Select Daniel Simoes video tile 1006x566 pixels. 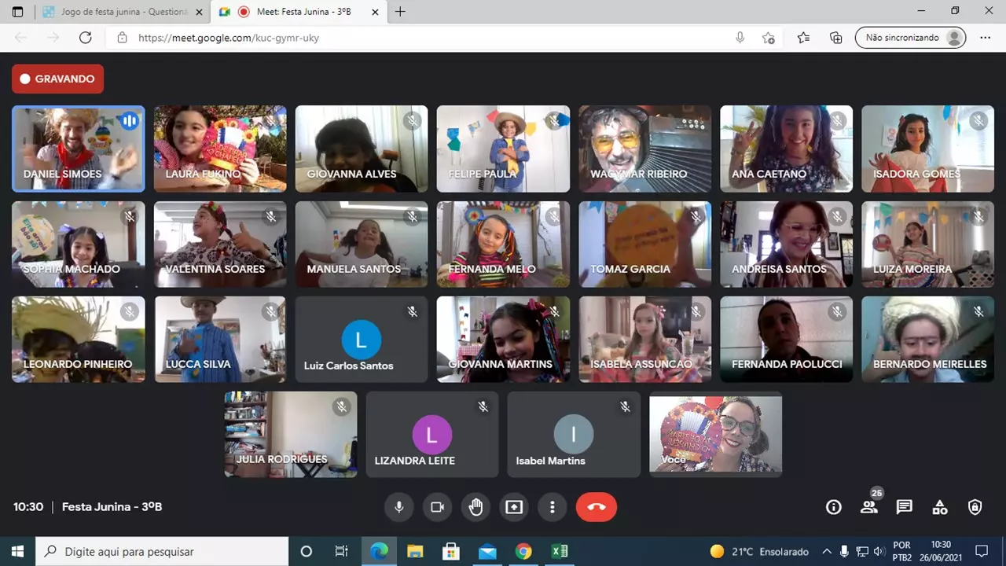[x=79, y=149]
